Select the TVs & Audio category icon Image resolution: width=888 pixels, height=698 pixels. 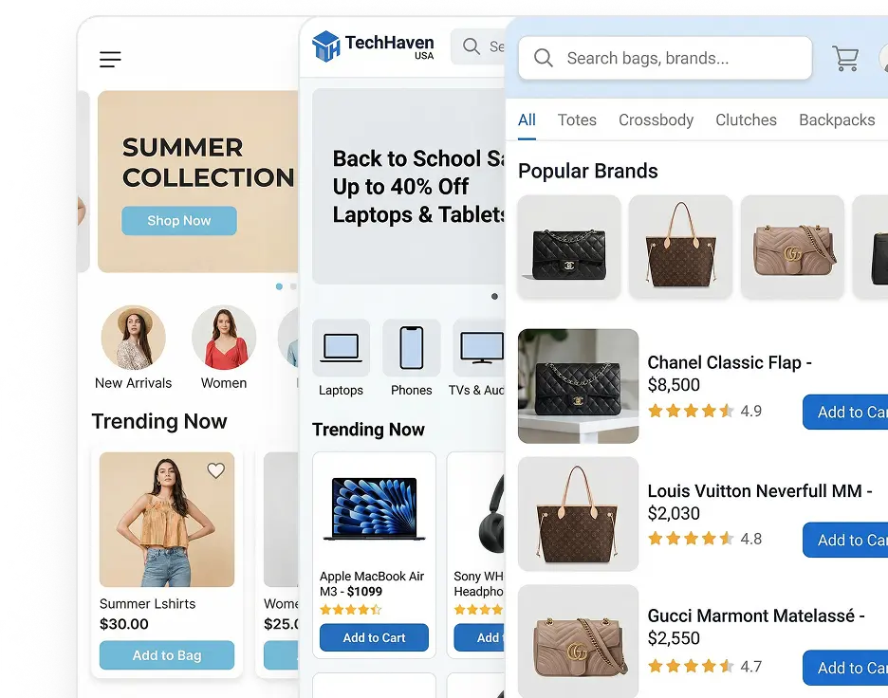click(479, 348)
